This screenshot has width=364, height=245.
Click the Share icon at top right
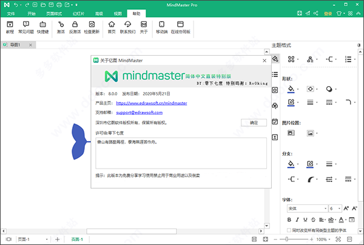pos(315,13)
